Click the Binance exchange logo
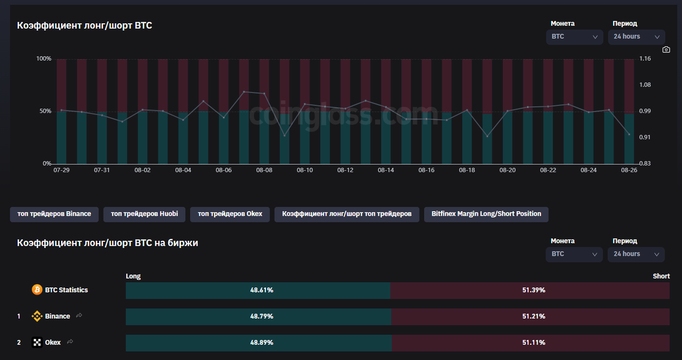 tap(37, 316)
